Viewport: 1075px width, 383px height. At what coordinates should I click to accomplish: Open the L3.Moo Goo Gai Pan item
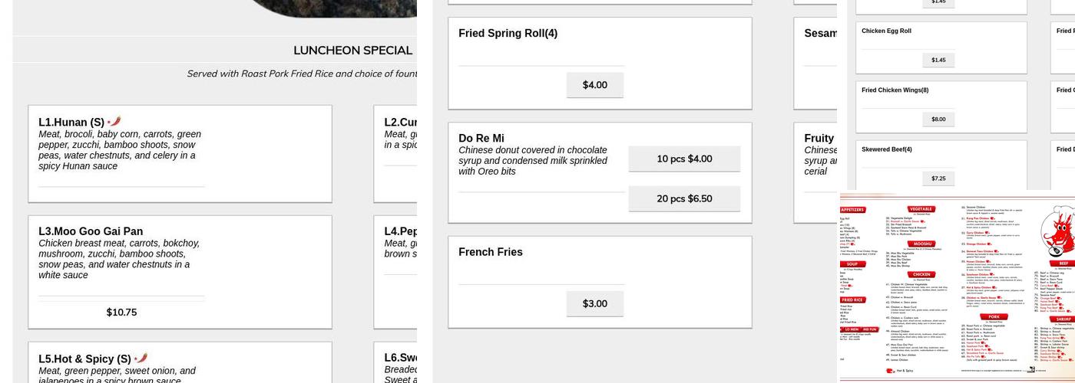pos(91,231)
